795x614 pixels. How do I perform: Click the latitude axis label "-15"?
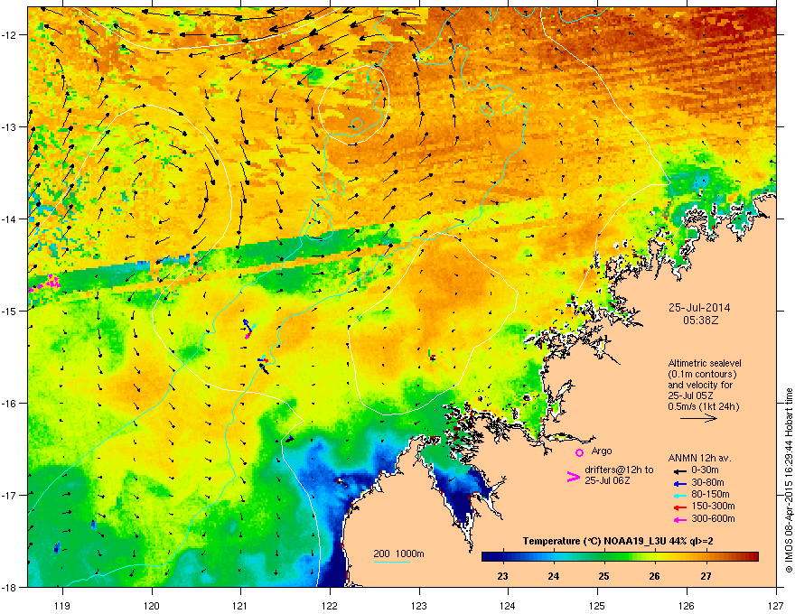(9, 311)
